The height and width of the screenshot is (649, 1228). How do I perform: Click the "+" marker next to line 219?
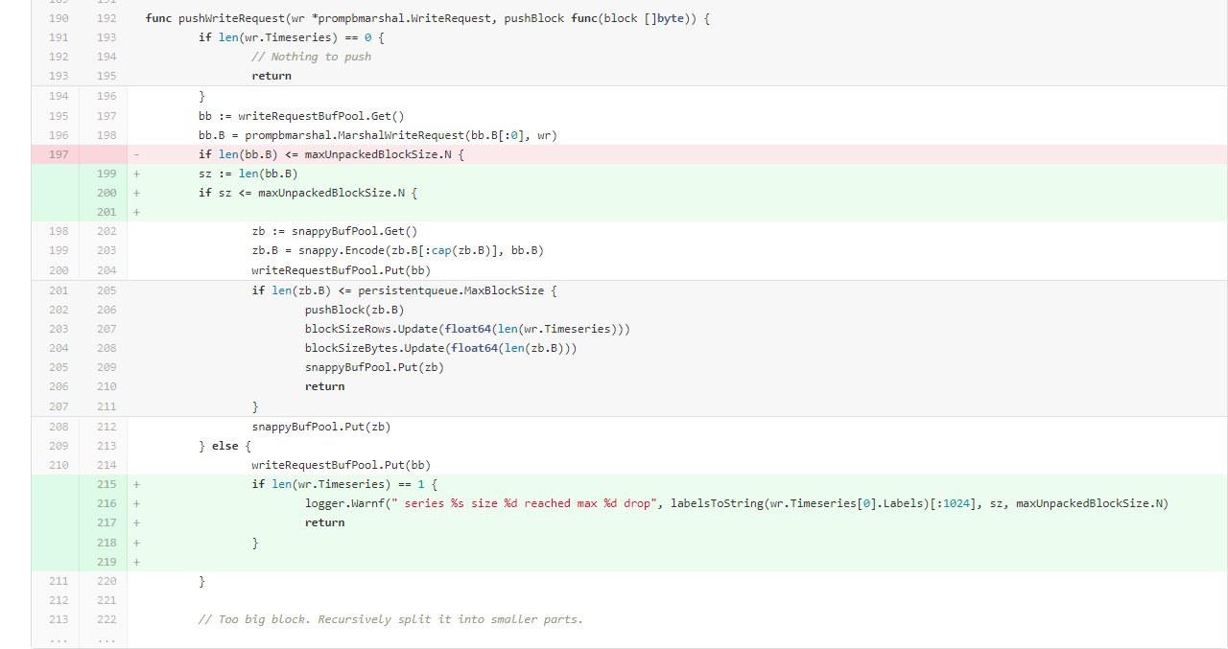point(135,561)
